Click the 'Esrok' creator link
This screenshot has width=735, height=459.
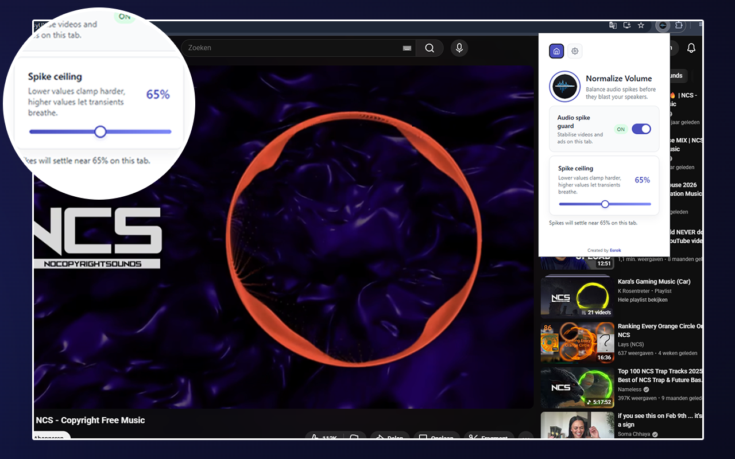615,250
